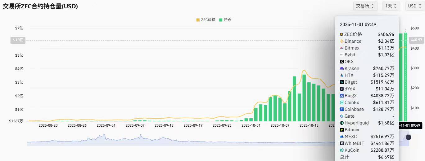Click the Bybit icon in tooltip

click(x=342, y=55)
